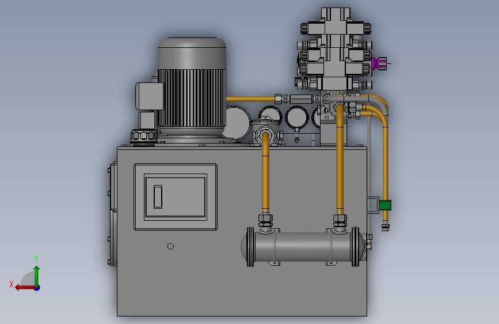Image resolution: width=499 pixels, height=324 pixels.
Task: Select the left hex fitting above the cooler
Action: pyautogui.click(x=265, y=220)
